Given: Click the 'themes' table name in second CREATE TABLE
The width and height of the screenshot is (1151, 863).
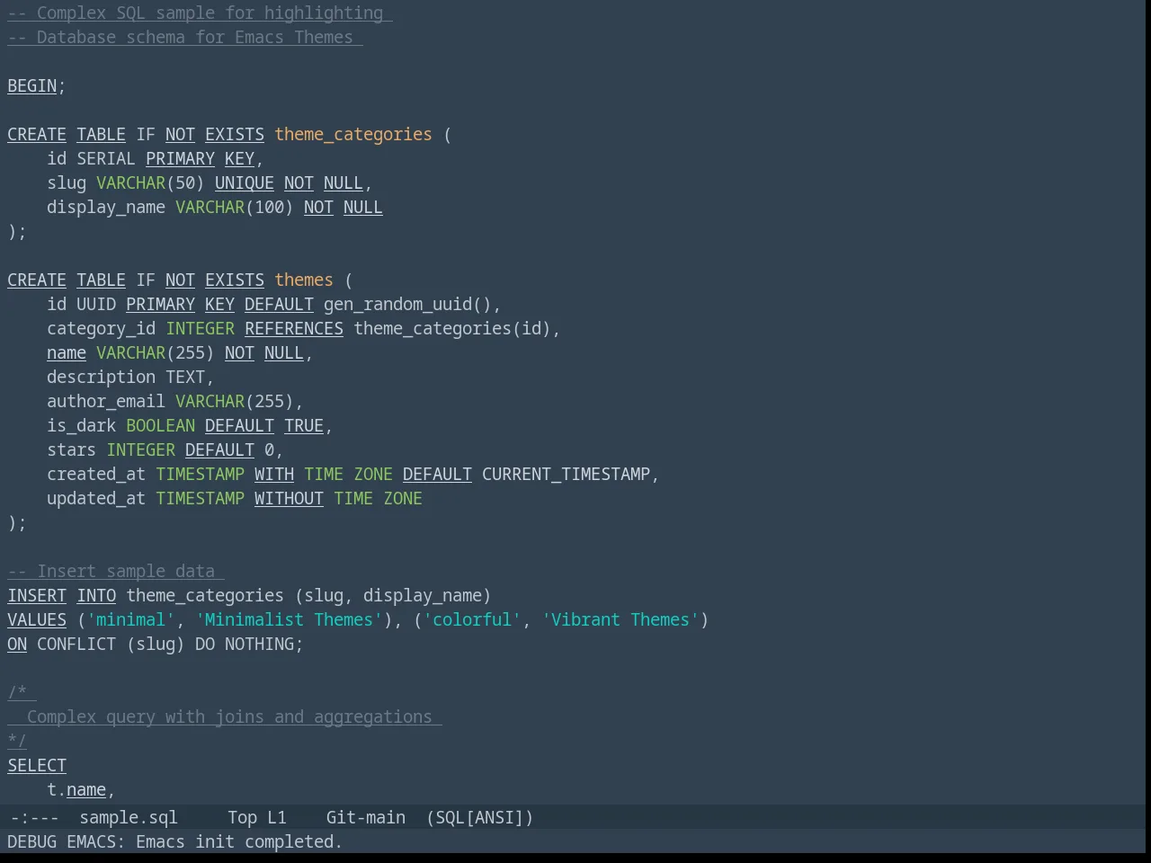Looking at the screenshot, I should click(x=304, y=280).
